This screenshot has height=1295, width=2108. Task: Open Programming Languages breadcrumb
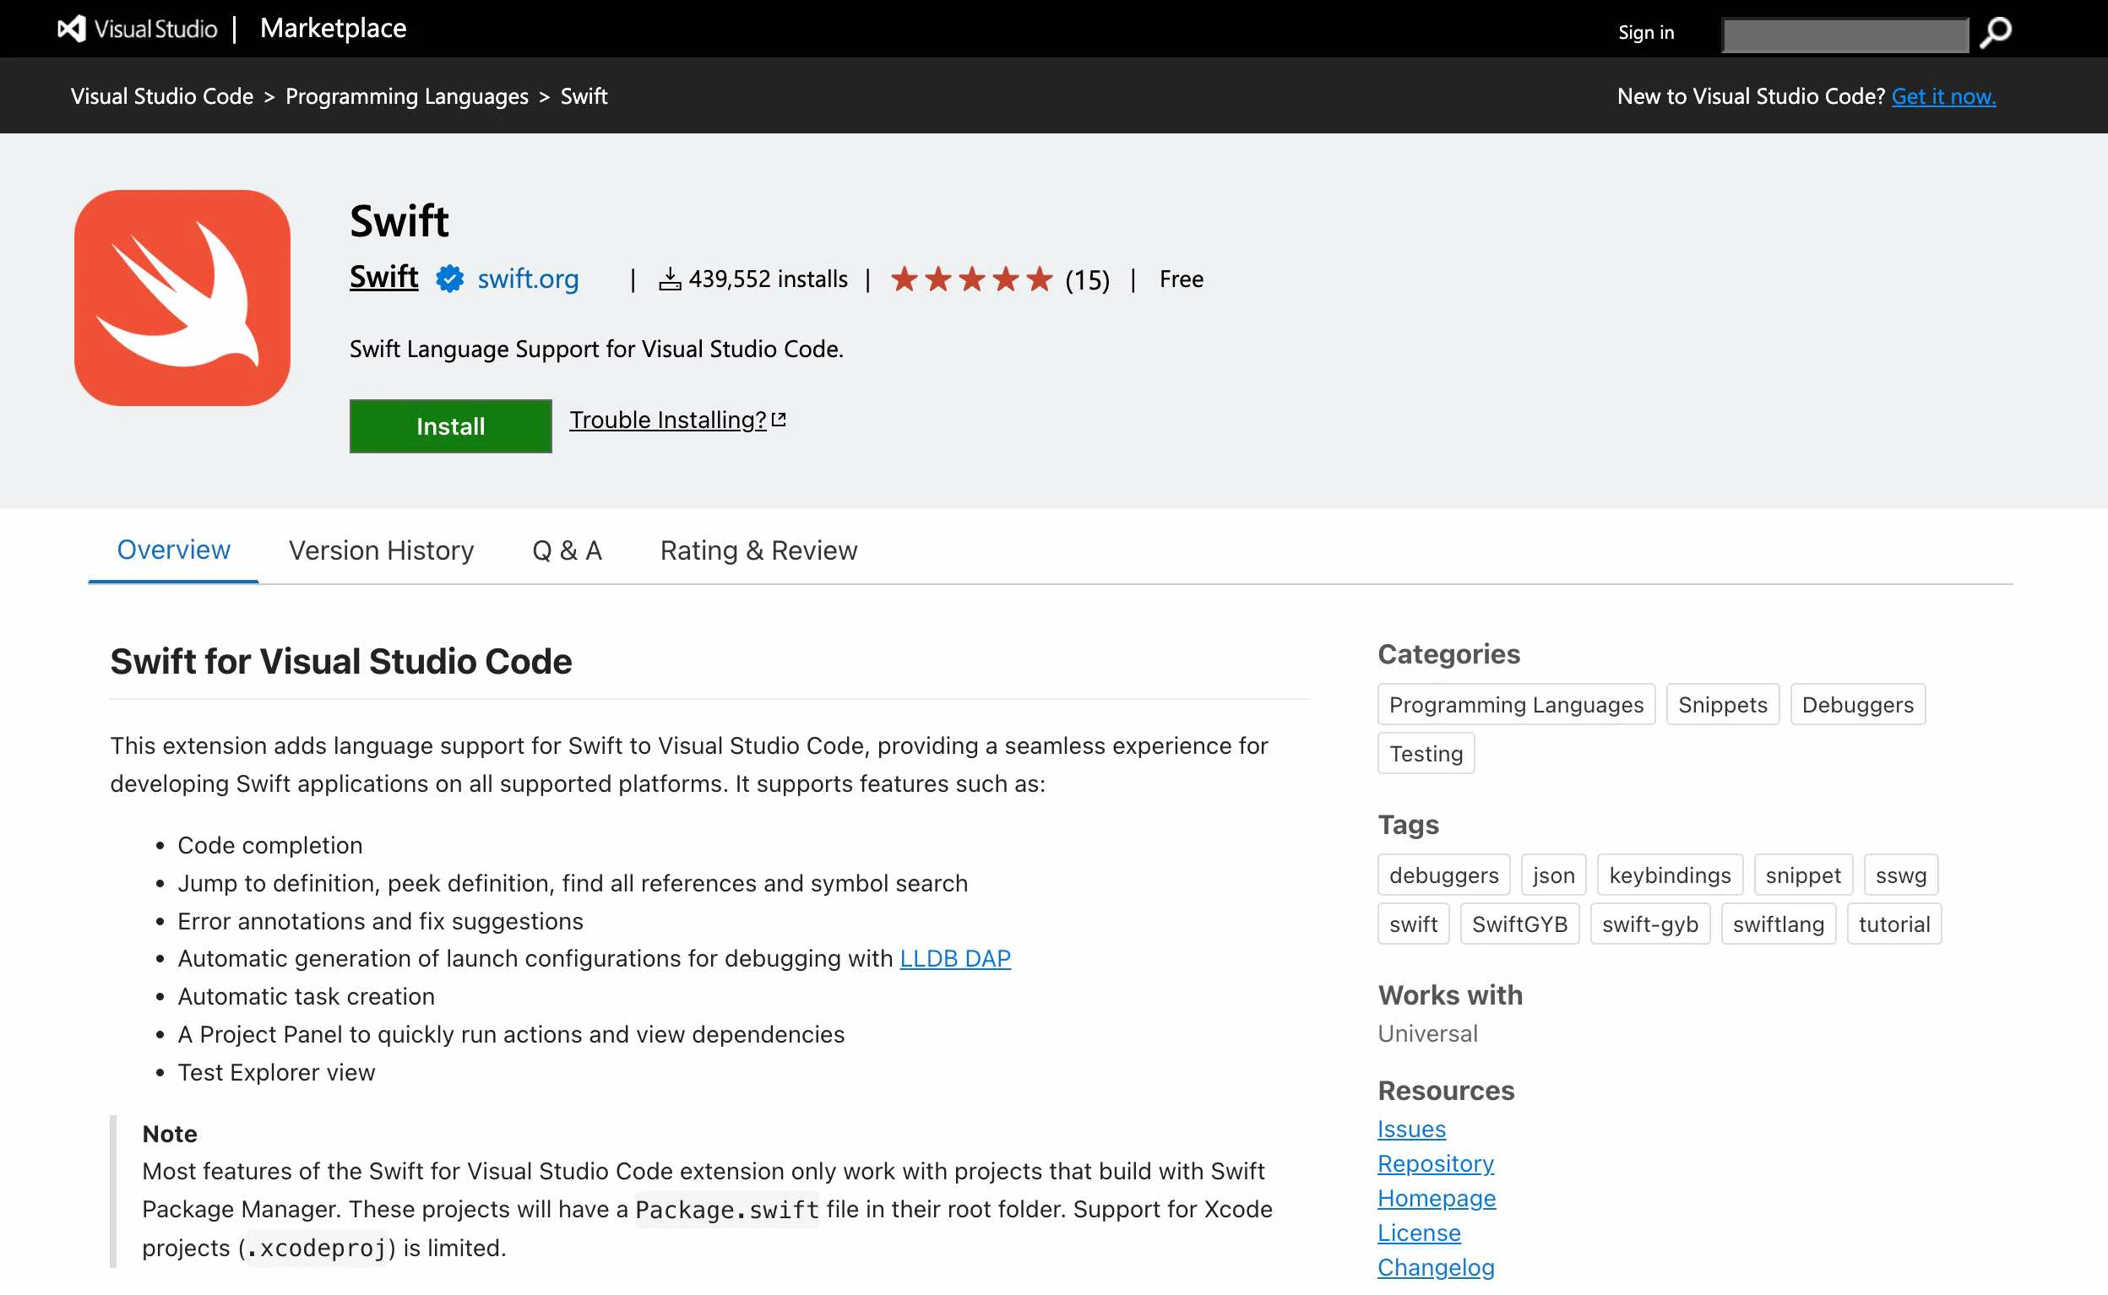click(x=407, y=96)
